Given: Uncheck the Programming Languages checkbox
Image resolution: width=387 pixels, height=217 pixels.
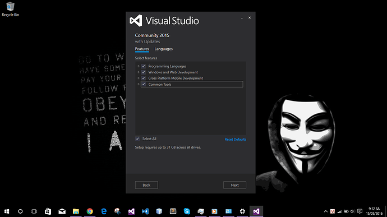Looking at the screenshot, I should (144, 66).
